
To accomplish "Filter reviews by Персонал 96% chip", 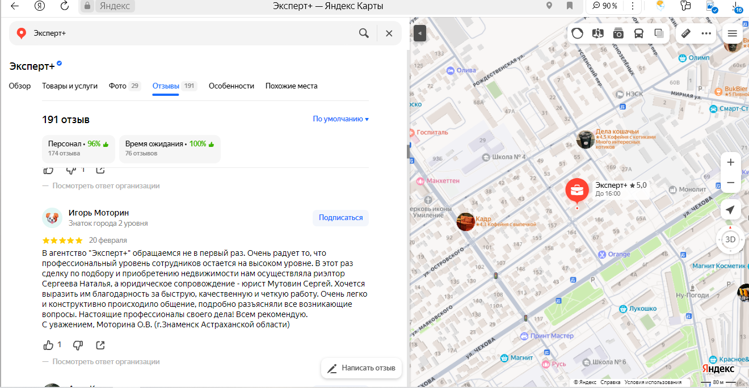I will point(79,149).
